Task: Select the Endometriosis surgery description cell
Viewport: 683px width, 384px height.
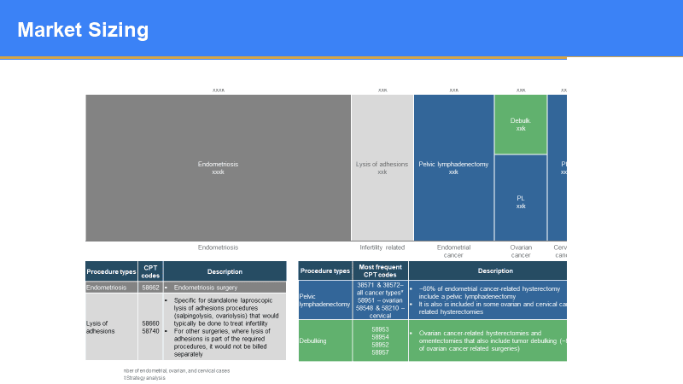Action: coord(225,288)
